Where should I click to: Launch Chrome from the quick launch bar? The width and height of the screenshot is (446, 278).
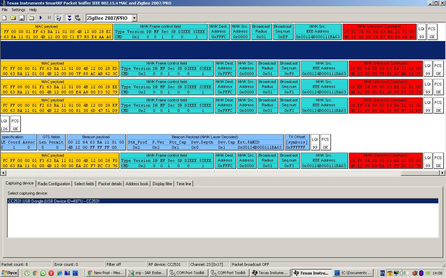click(x=35, y=273)
